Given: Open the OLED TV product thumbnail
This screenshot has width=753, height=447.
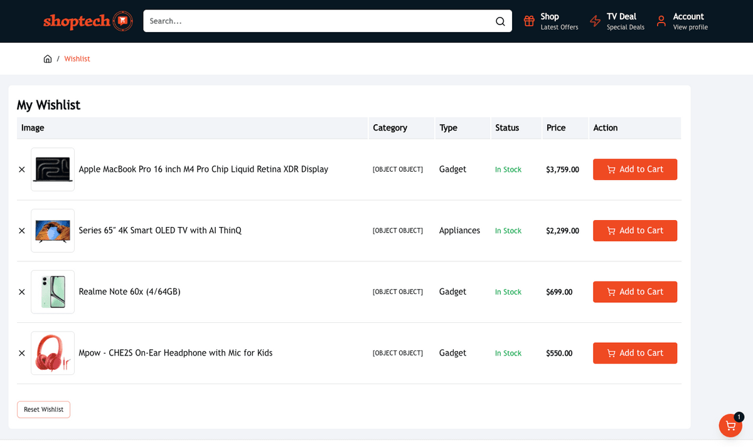Looking at the screenshot, I should point(53,231).
